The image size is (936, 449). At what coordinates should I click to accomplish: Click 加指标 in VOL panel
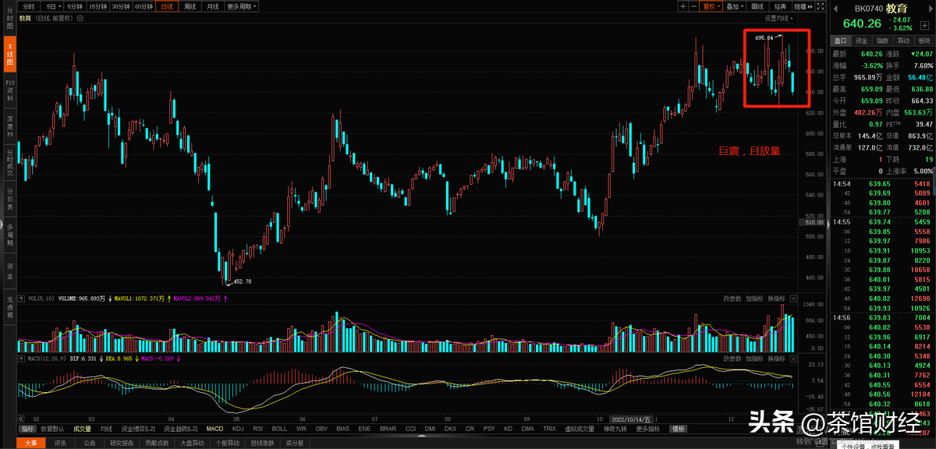tap(753, 299)
